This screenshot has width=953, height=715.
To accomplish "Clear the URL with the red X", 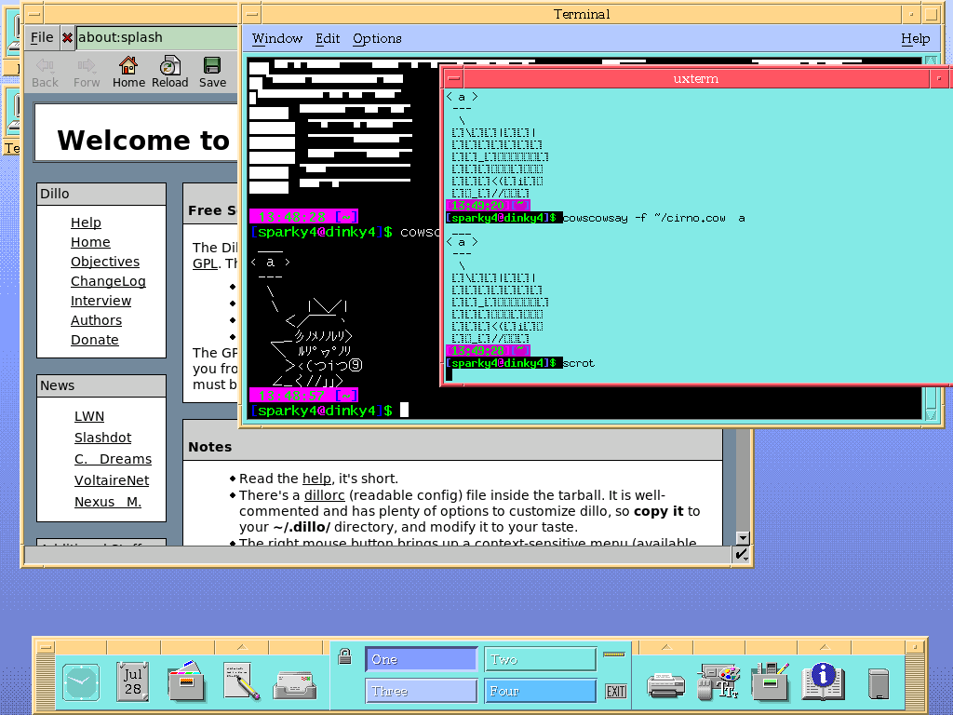I will [67, 38].
